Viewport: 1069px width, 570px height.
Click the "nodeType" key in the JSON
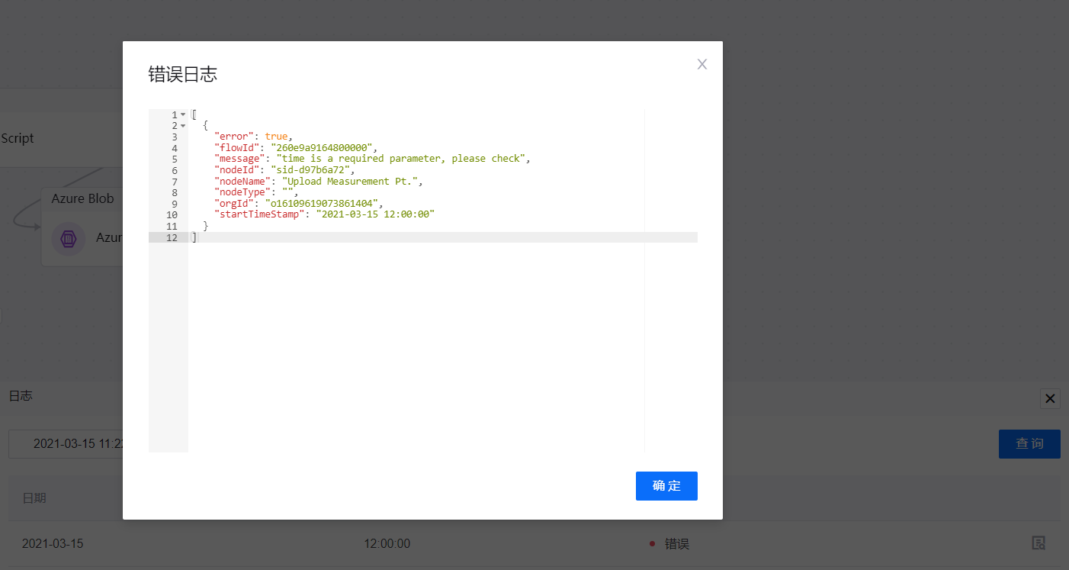pyautogui.click(x=242, y=192)
